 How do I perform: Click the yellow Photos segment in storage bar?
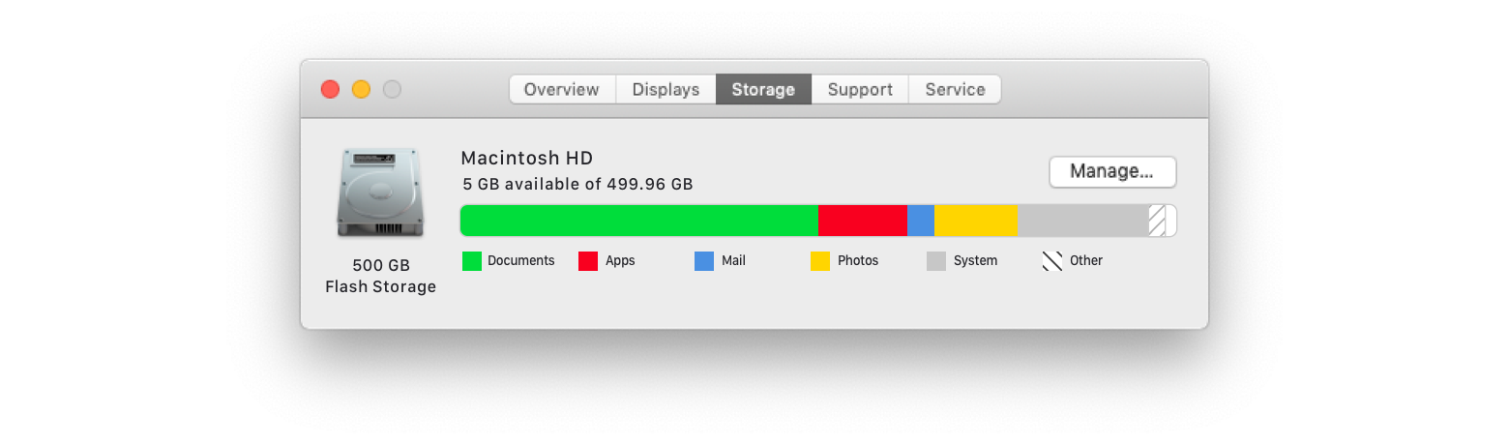point(976,221)
